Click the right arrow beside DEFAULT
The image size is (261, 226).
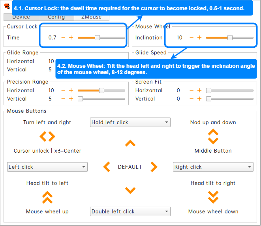click(154, 167)
